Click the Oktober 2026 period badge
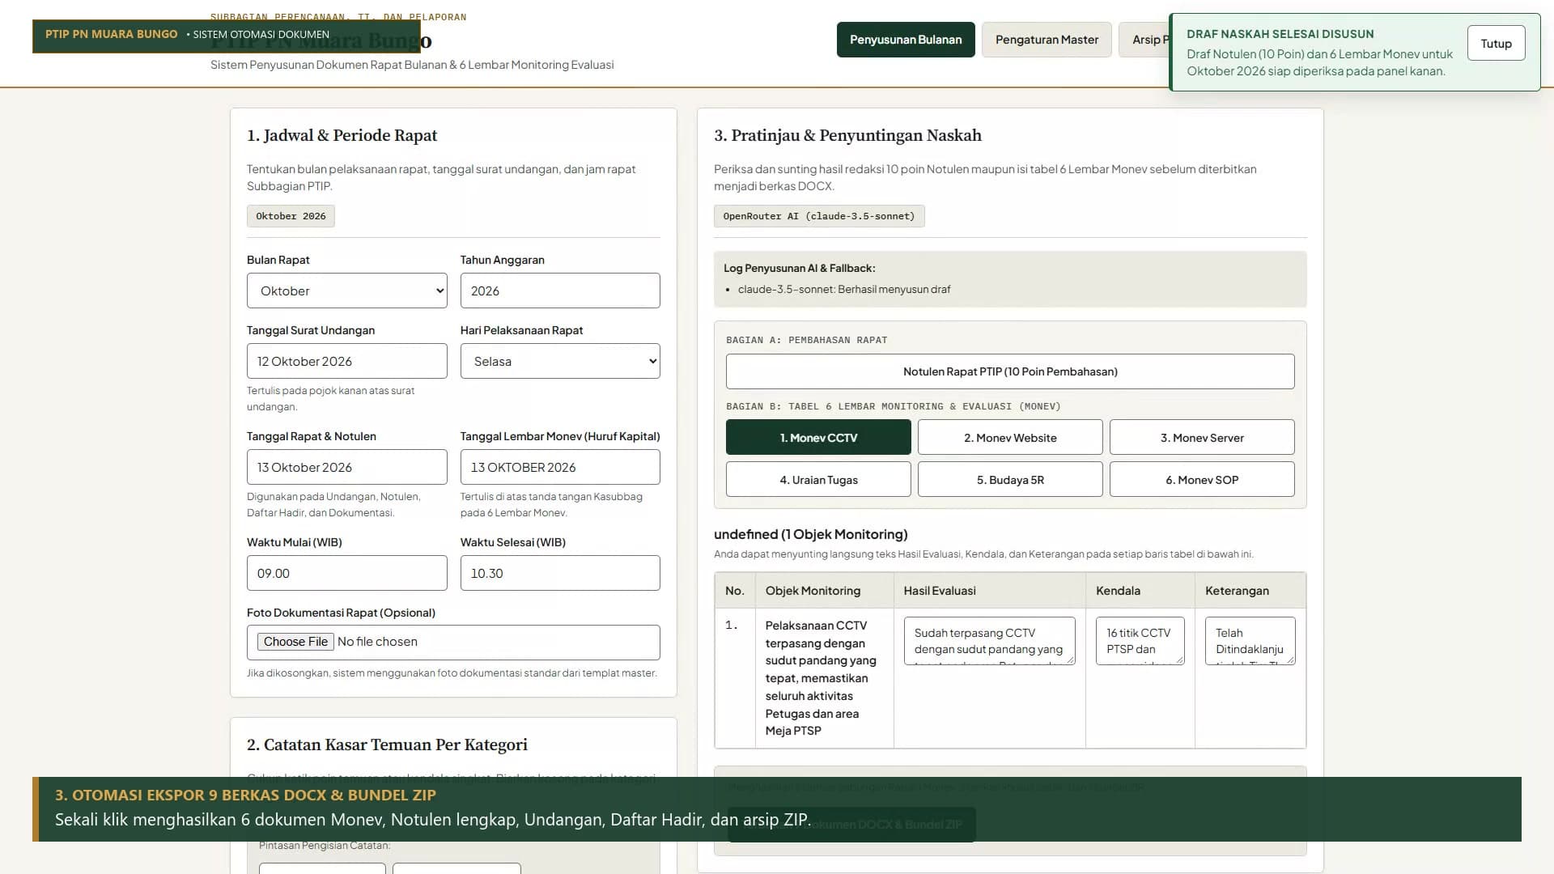 [x=291, y=216]
